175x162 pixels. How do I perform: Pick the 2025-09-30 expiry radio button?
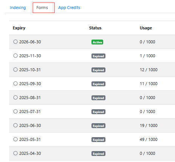15,83
